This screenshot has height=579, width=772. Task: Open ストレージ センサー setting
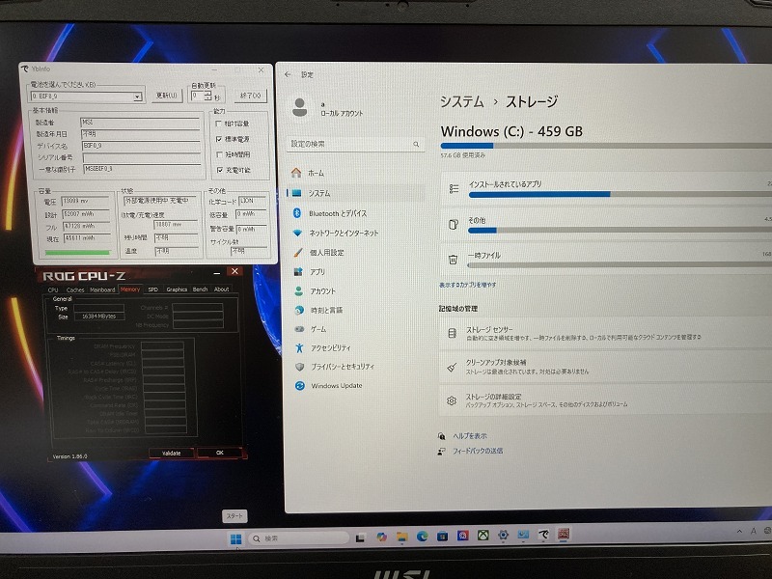(606, 333)
